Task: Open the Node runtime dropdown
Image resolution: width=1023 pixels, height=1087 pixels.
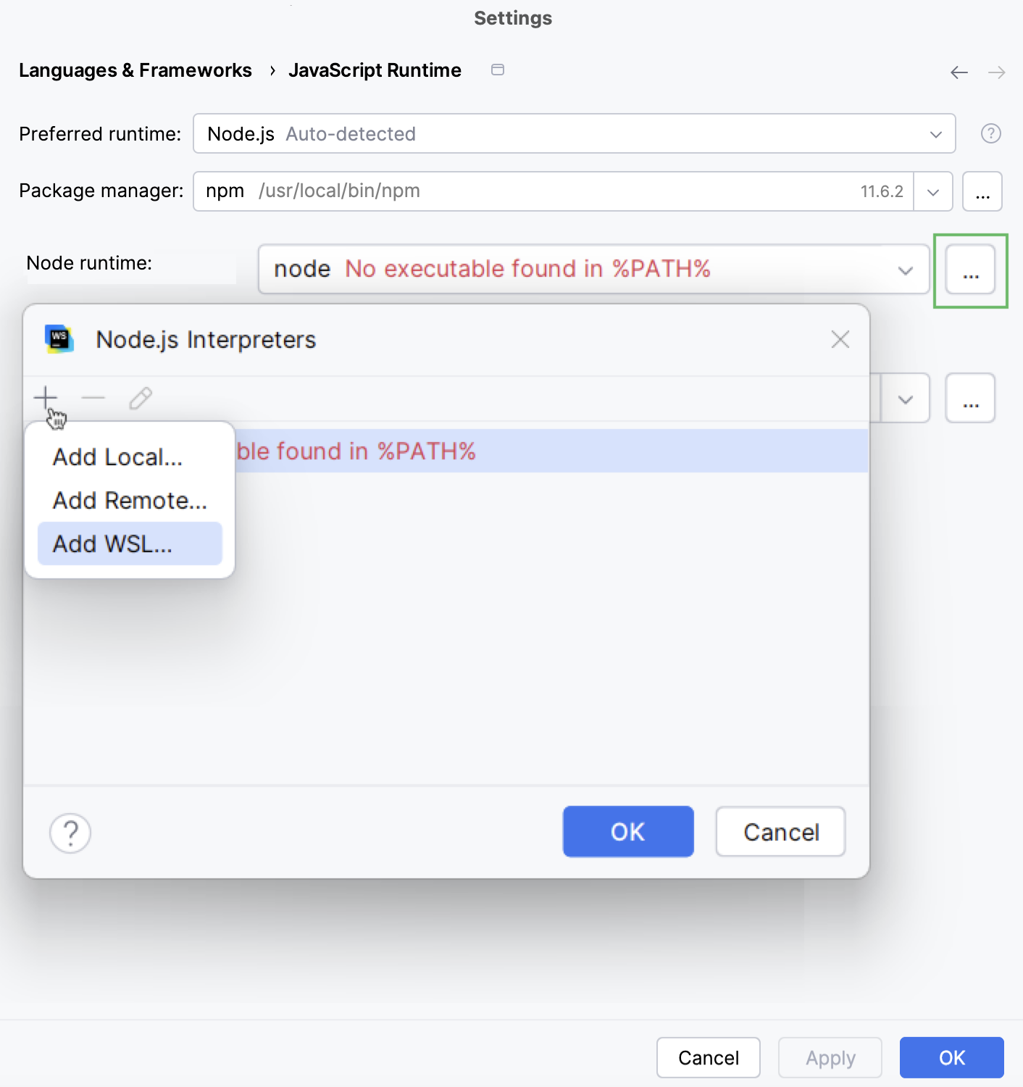Action: point(905,270)
